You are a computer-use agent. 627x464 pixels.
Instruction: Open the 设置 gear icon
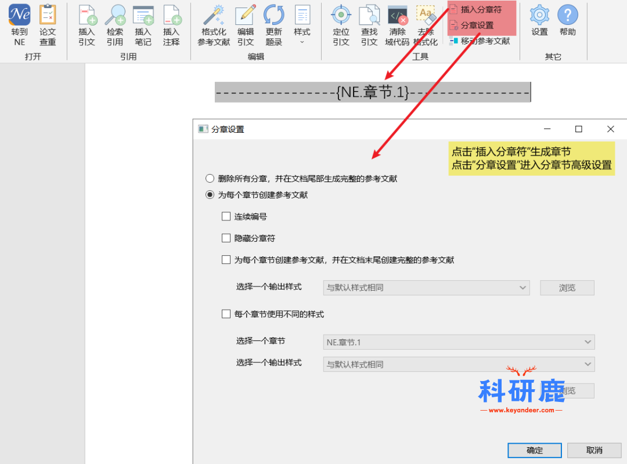click(x=539, y=15)
